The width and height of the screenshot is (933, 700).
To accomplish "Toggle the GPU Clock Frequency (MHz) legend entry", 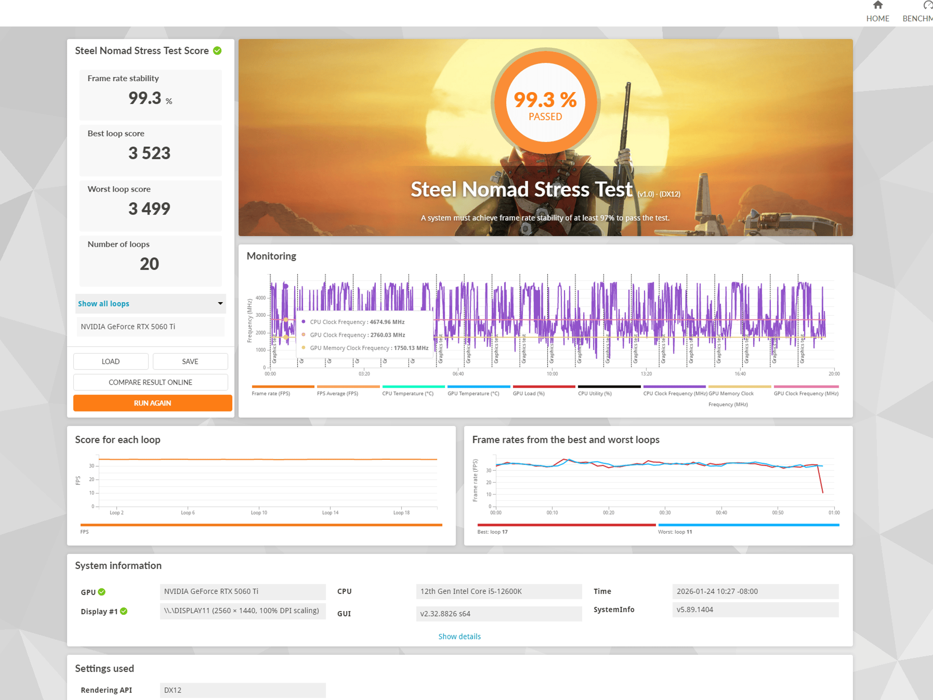I will tap(806, 391).
